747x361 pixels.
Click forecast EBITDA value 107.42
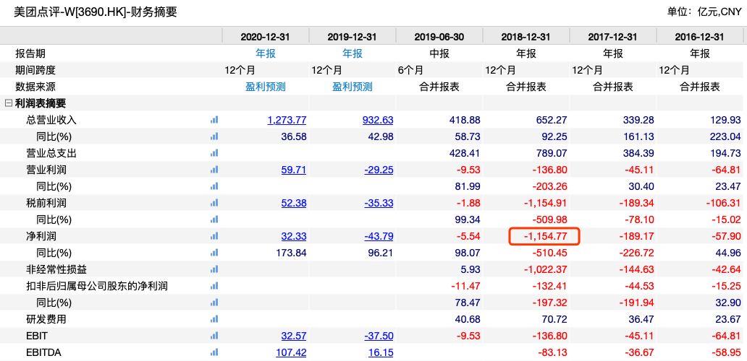(x=291, y=352)
